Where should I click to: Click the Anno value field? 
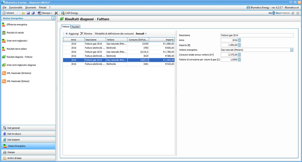pos(229,40)
